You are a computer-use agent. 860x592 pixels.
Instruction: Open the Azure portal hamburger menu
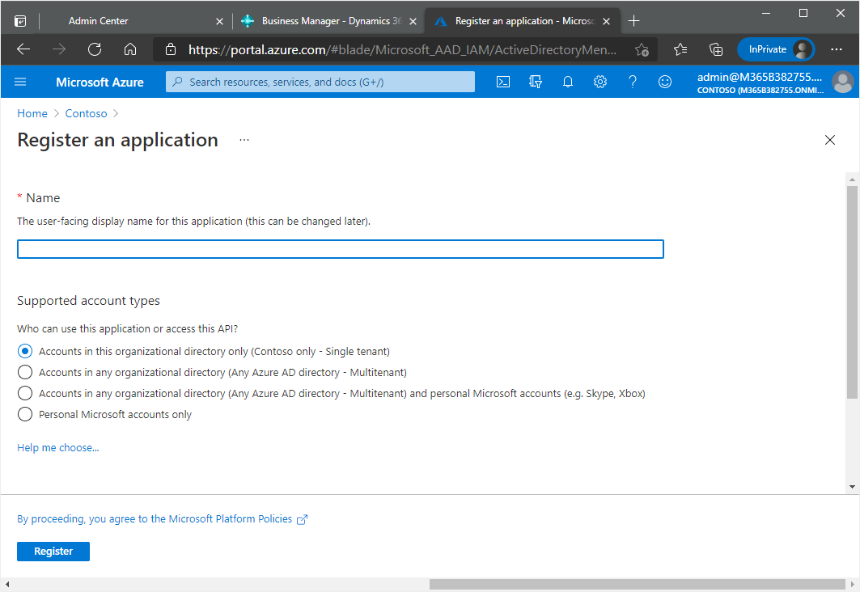click(21, 82)
